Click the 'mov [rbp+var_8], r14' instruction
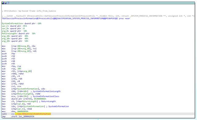 click(x=16, y=104)
